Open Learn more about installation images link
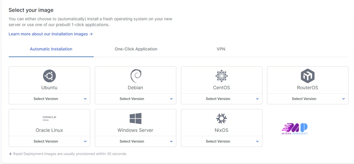Viewport: 354px width, 164px height. (x=51, y=34)
